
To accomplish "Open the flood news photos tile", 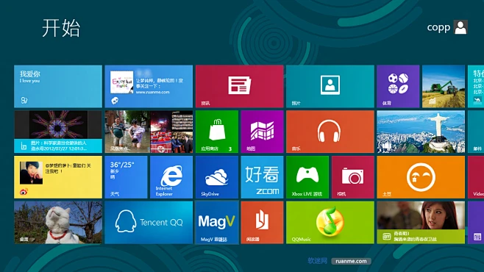I will [149, 132].
